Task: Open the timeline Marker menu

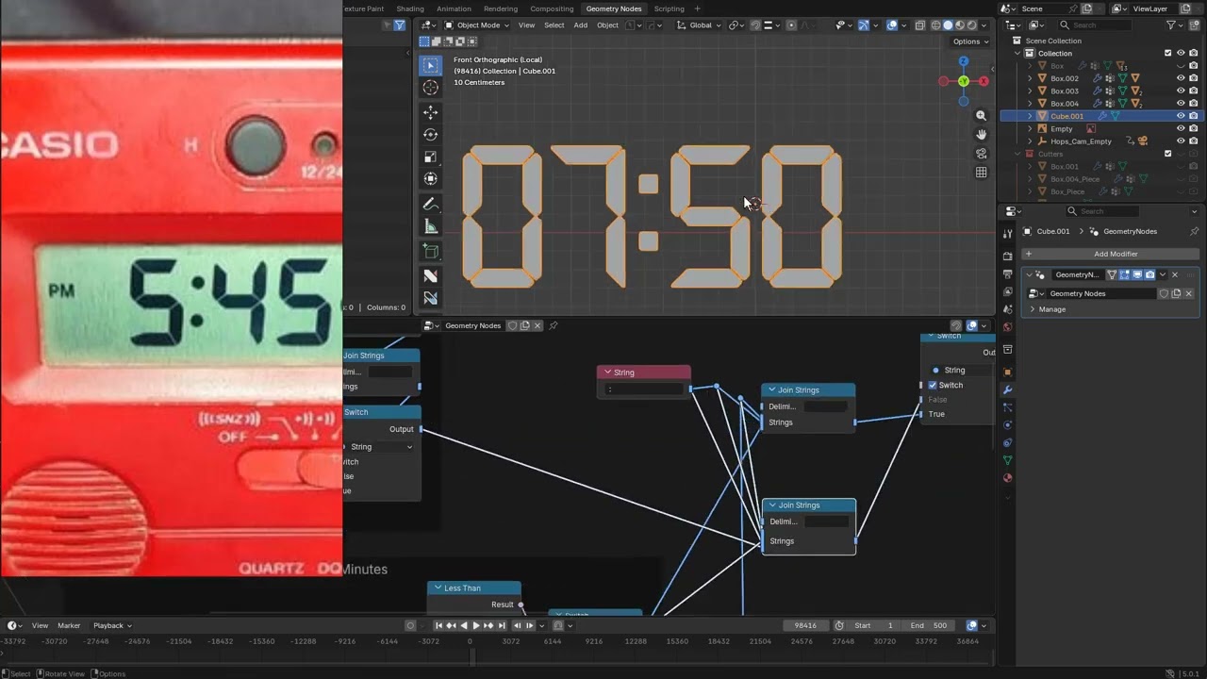Action: click(x=69, y=625)
